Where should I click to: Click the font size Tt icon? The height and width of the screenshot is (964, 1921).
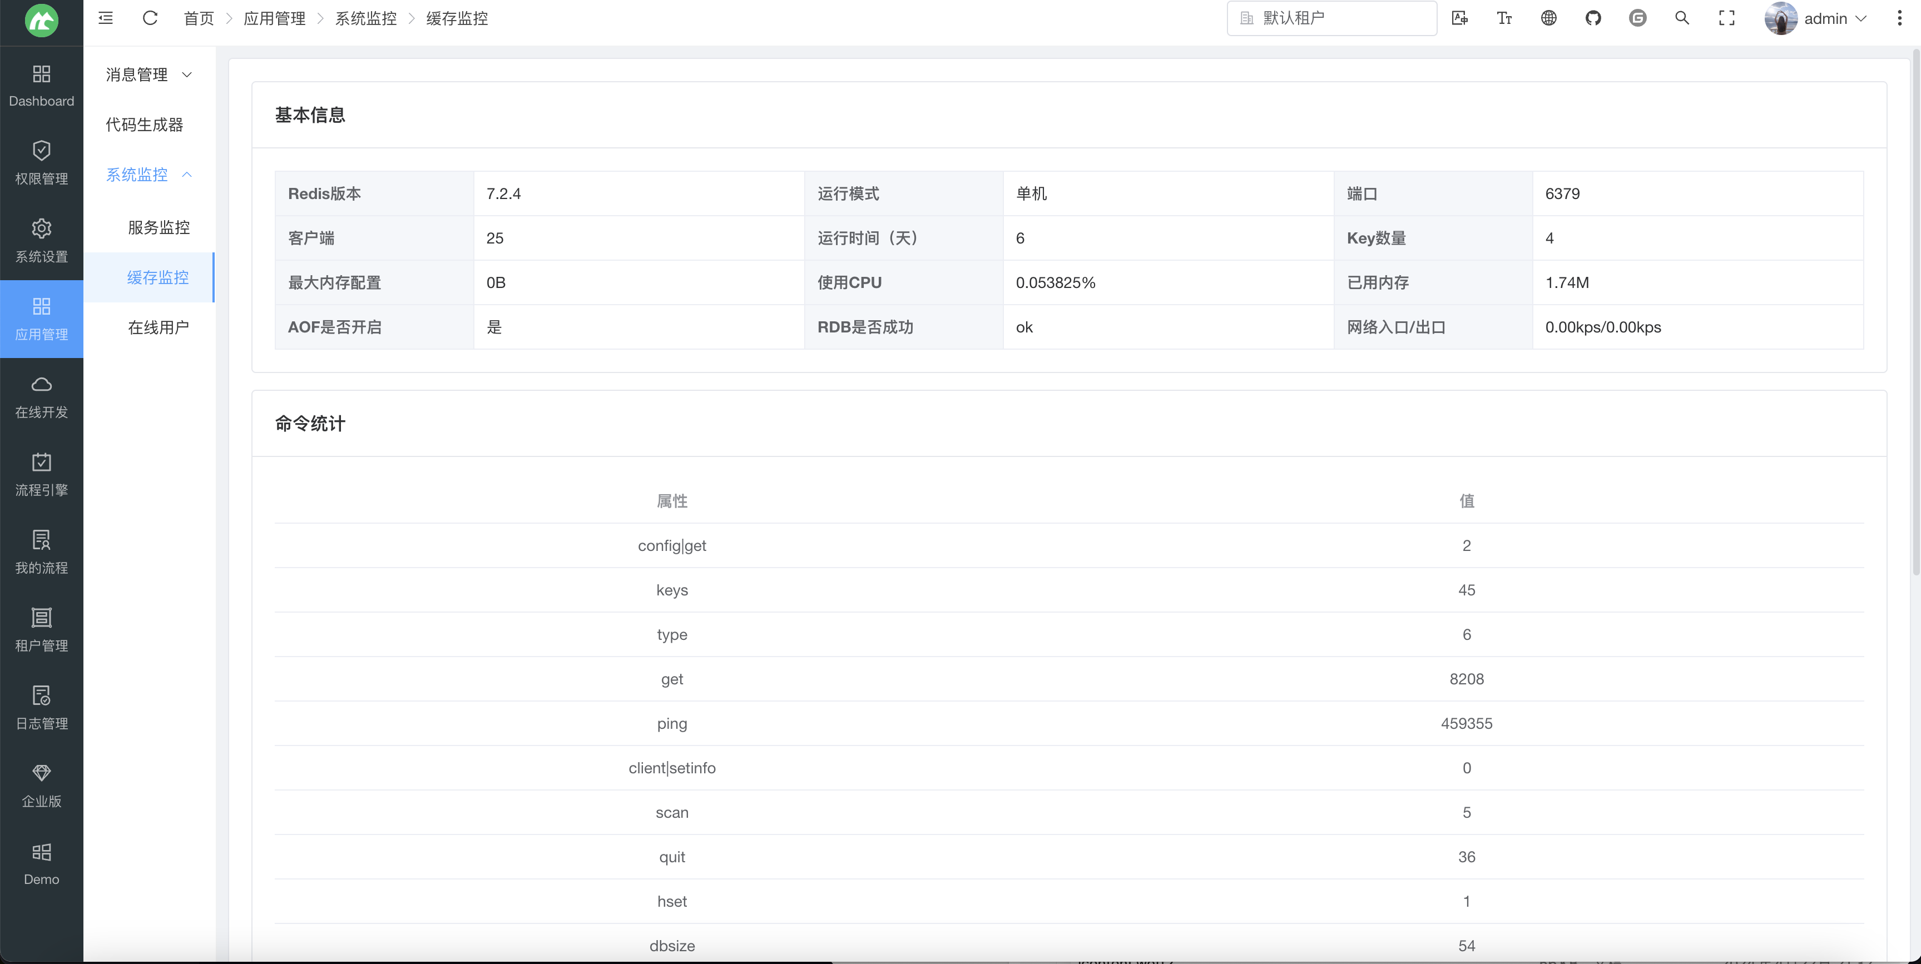coord(1504,18)
